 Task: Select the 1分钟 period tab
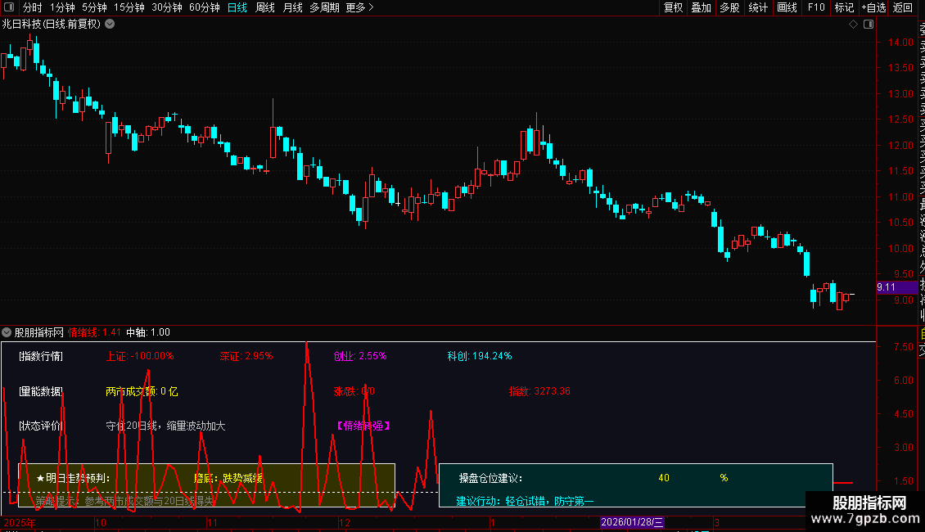62,7
